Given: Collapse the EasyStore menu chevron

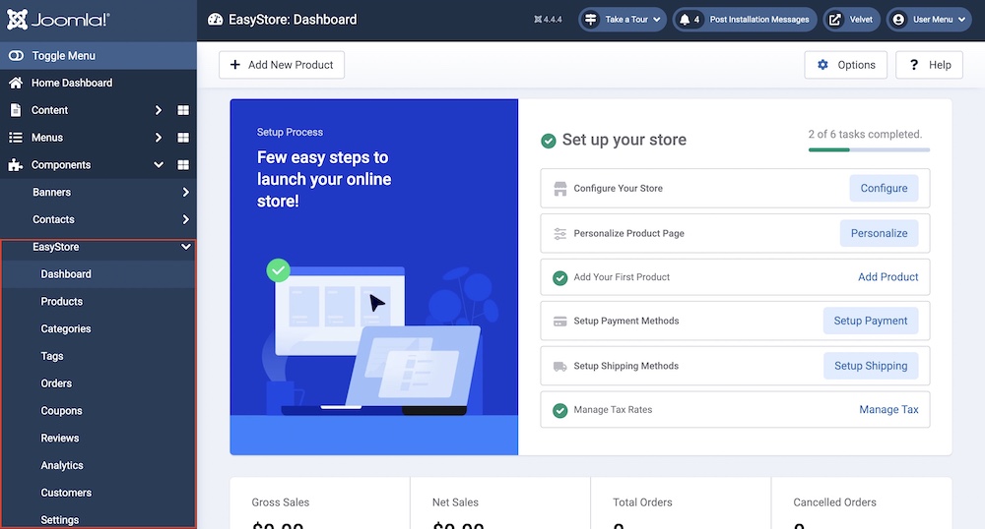Looking at the screenshot, I should point(186,247).
